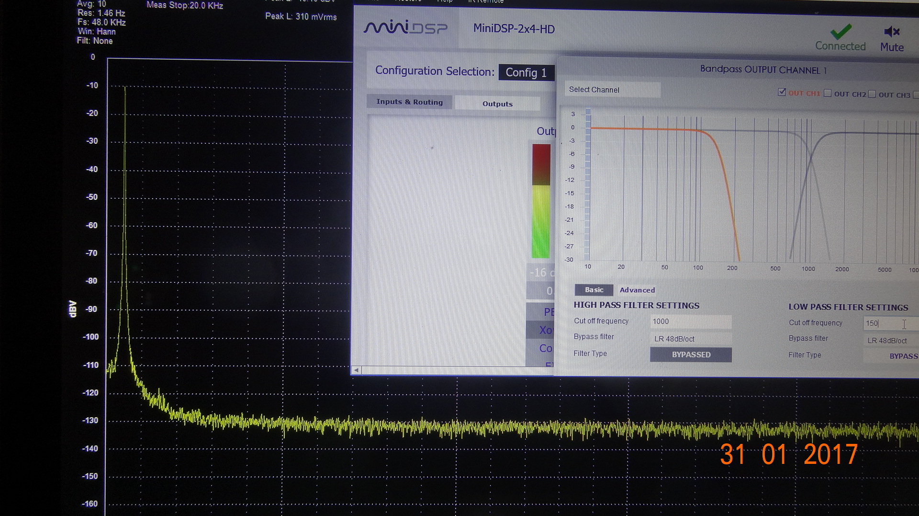Click the Res: 1.46 Hz readout
This screenshot has width=919, height=516.
(x=101, y=13)
